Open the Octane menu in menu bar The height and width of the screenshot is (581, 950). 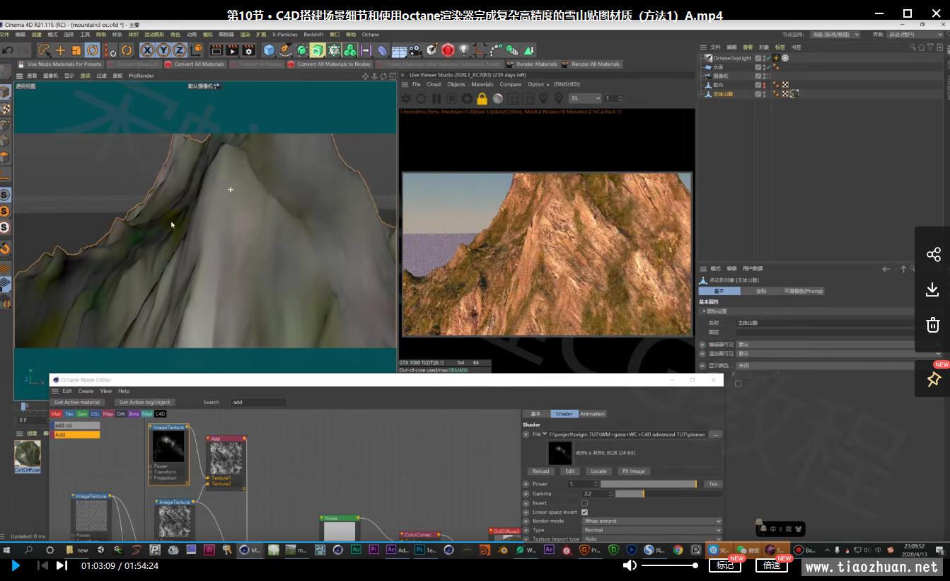371,34
